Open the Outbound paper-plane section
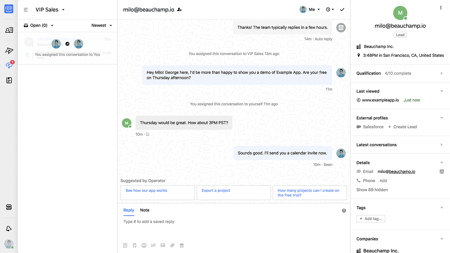The image size is (450, 253). click(x=9, y=51)
